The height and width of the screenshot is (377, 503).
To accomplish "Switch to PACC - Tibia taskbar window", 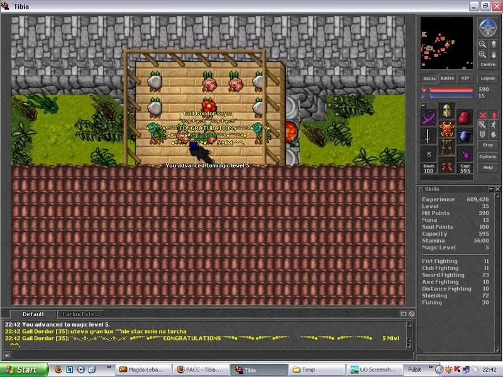I will click(x=201, y=369).
